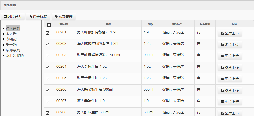Image resolution: width=254 pixels, height=116 pixels.
Task: Click the 商品列表 panel title
Action: [x=10, y=5]
